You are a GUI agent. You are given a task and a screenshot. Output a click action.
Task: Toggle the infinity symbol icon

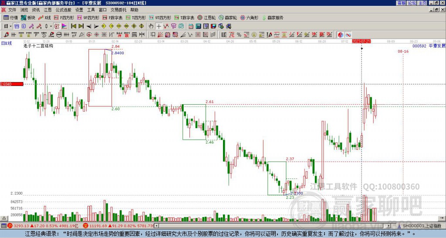coord(348,35)
